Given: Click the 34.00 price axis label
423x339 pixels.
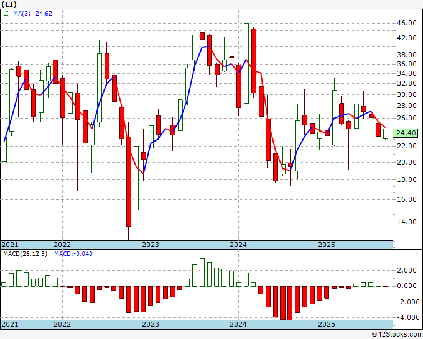Looking at the screenshot, I should (406, 73).
